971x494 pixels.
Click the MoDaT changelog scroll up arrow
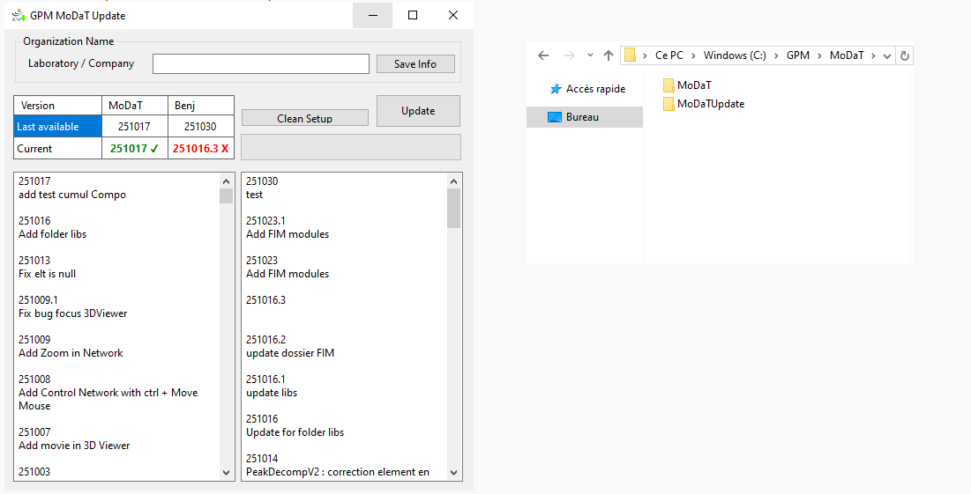[226, 181]
